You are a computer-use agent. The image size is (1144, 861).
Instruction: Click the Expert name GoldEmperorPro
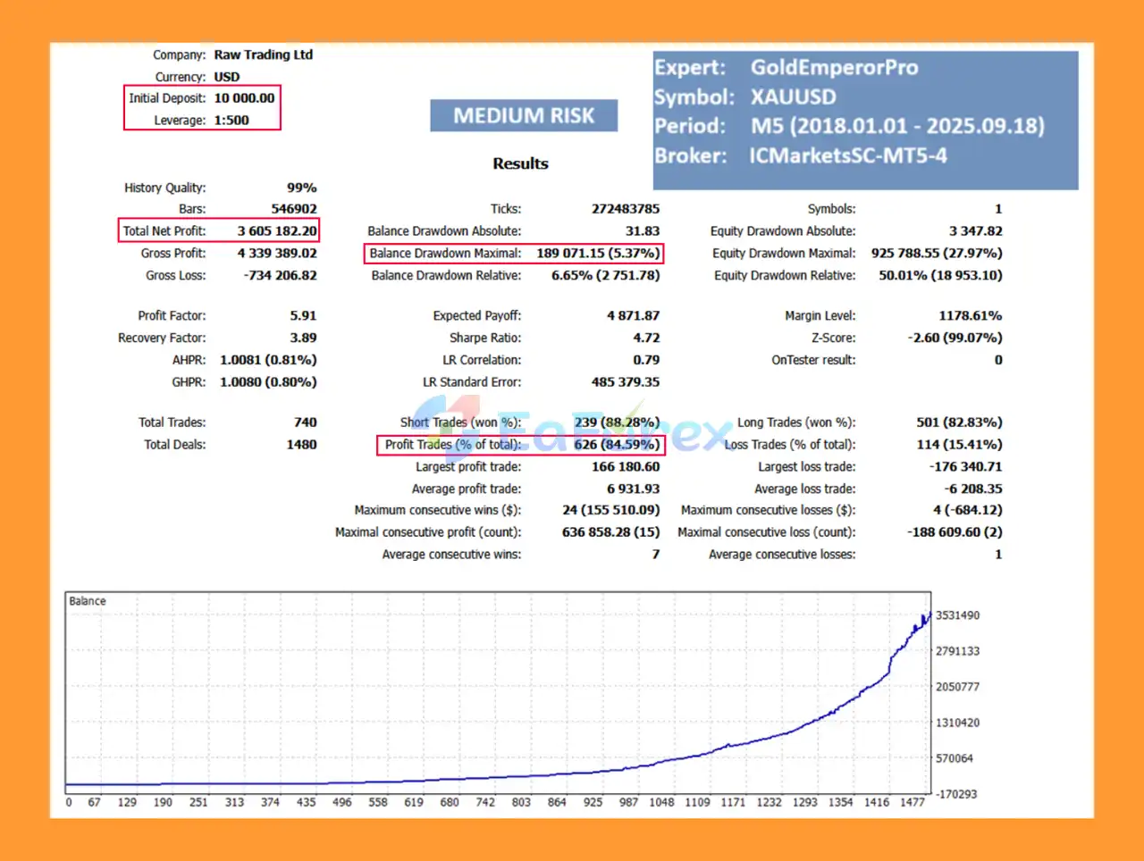coord(833,68)
